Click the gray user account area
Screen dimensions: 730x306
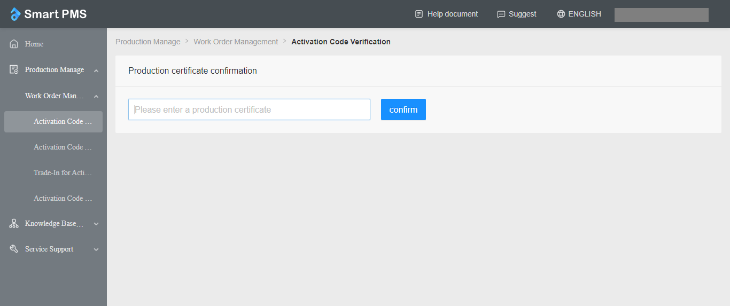[x=661, y=15]
